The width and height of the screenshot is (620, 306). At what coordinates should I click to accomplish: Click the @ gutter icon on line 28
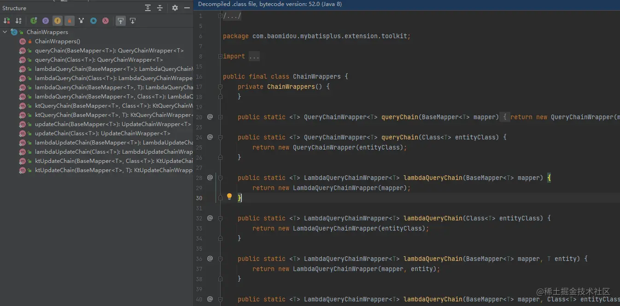(x=210, y=178)
